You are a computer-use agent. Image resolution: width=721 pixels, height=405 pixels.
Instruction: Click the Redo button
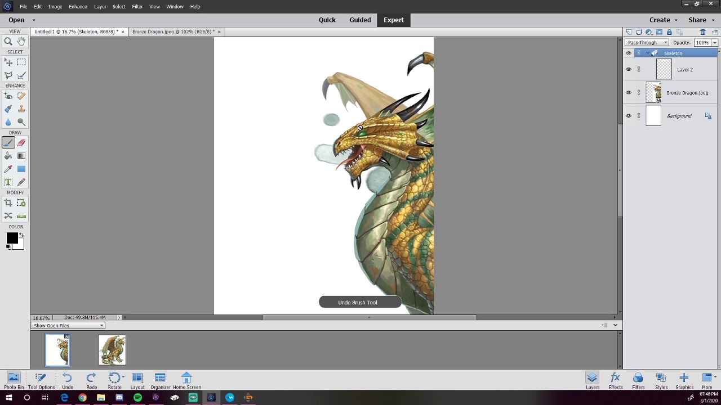[91, 381]
